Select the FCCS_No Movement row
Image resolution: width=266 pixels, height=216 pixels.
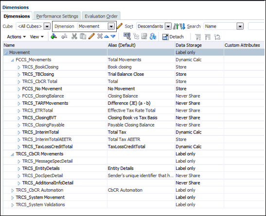pos(134,89)
